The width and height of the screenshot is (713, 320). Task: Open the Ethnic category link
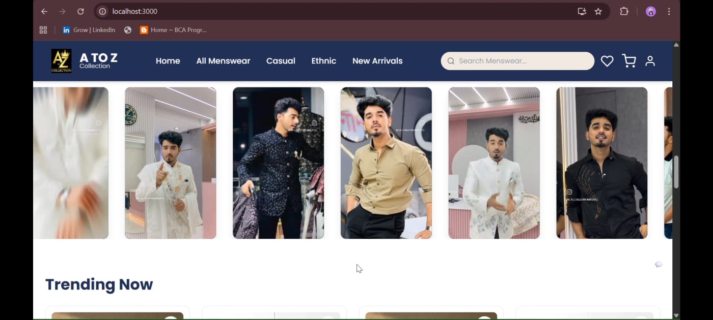pyautogui.click(x=323, y=61)
